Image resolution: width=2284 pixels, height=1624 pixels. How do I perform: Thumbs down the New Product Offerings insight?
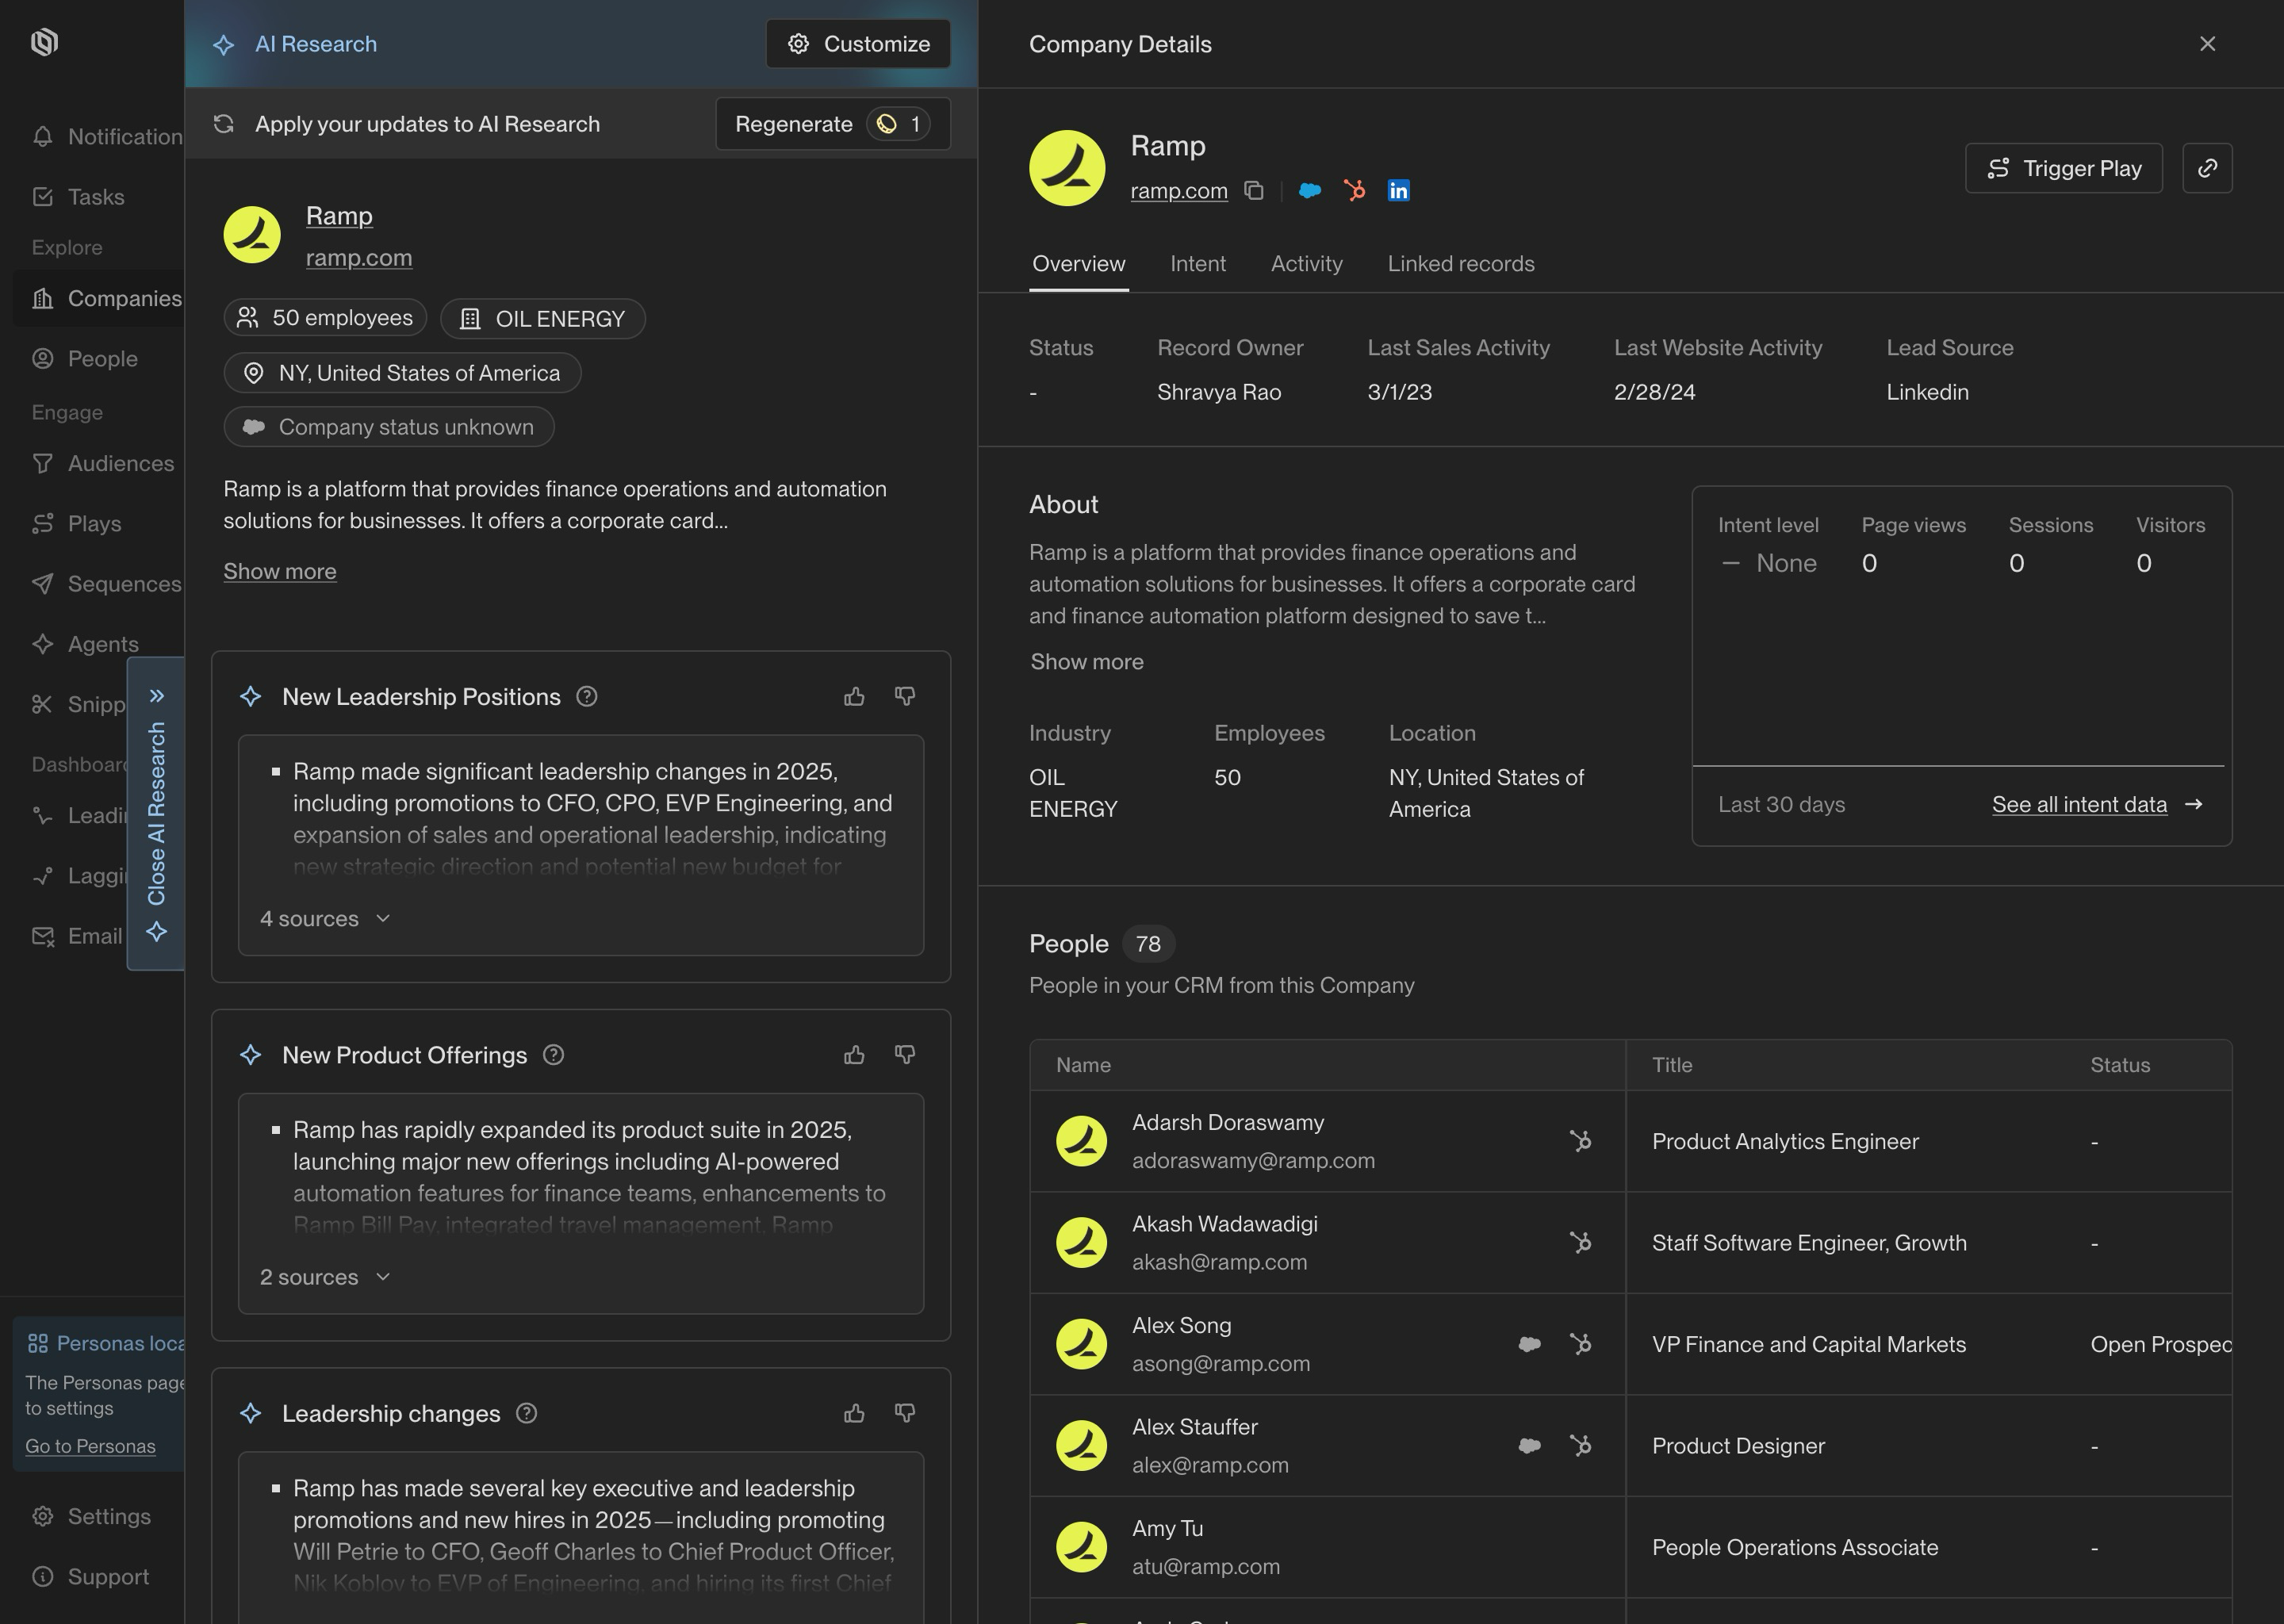point(905,1054)
